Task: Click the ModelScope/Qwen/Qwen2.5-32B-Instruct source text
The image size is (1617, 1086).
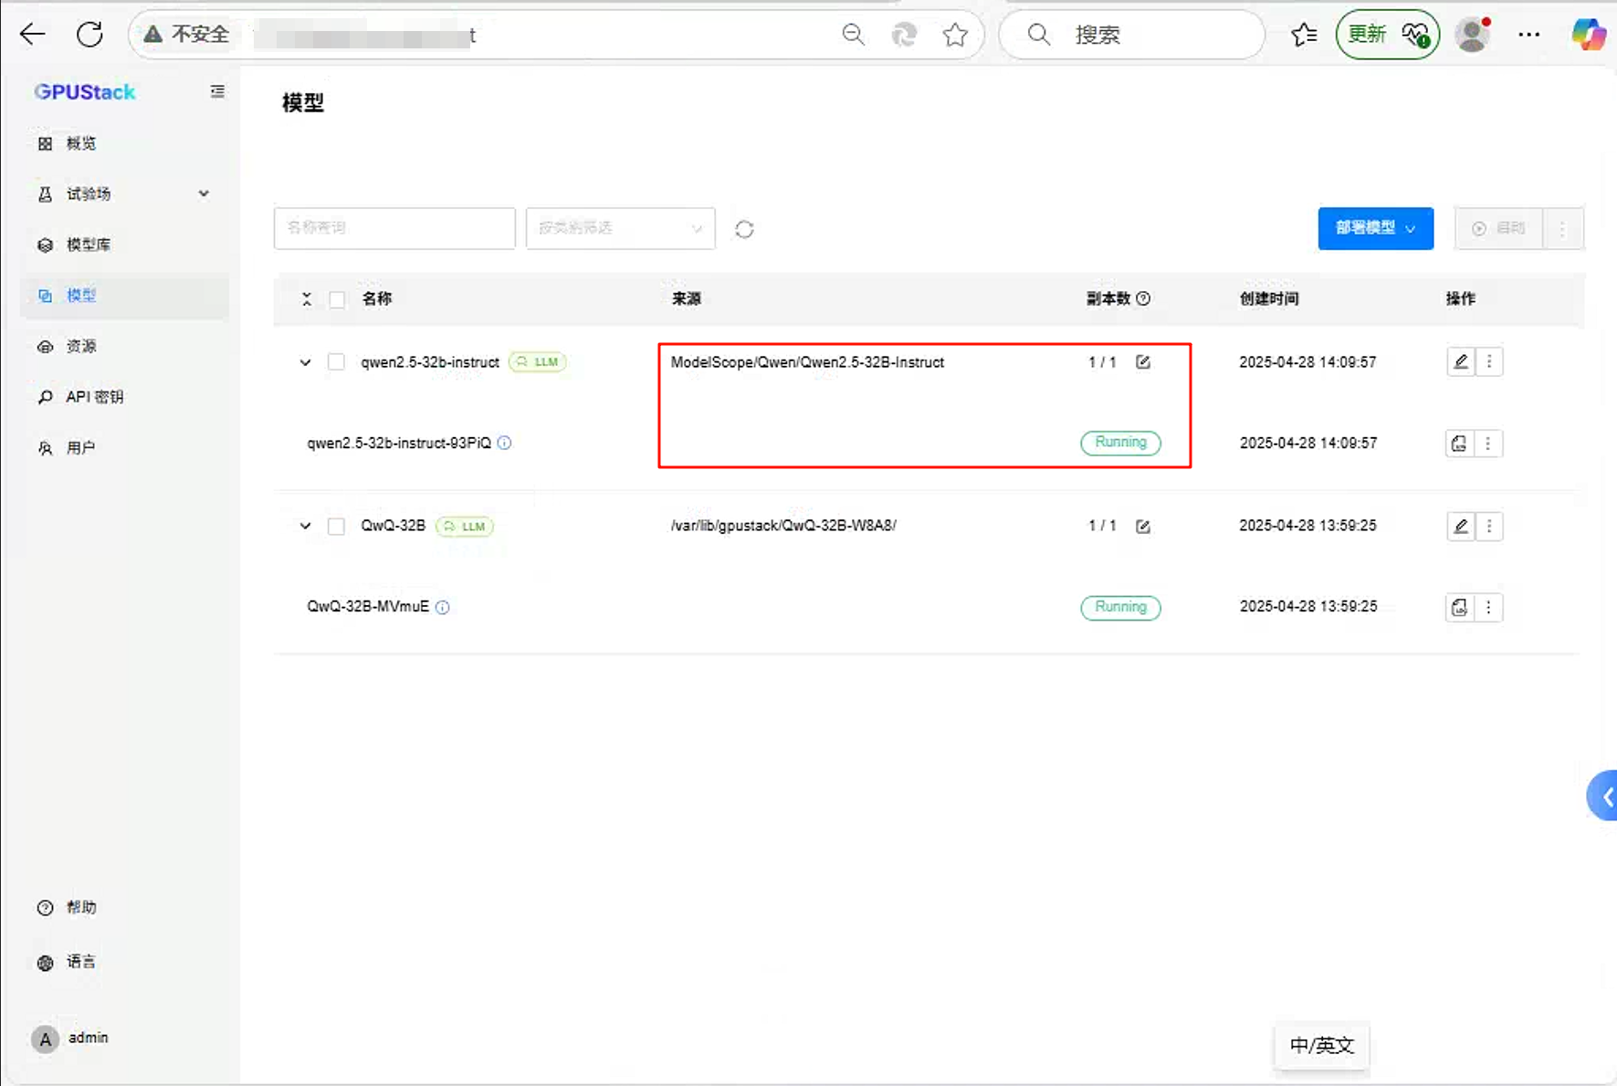Action: [807, 362]
